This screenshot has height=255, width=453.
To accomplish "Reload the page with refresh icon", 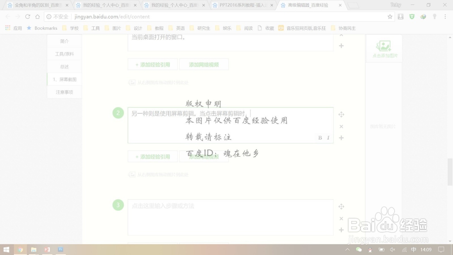I will [28, 16].
